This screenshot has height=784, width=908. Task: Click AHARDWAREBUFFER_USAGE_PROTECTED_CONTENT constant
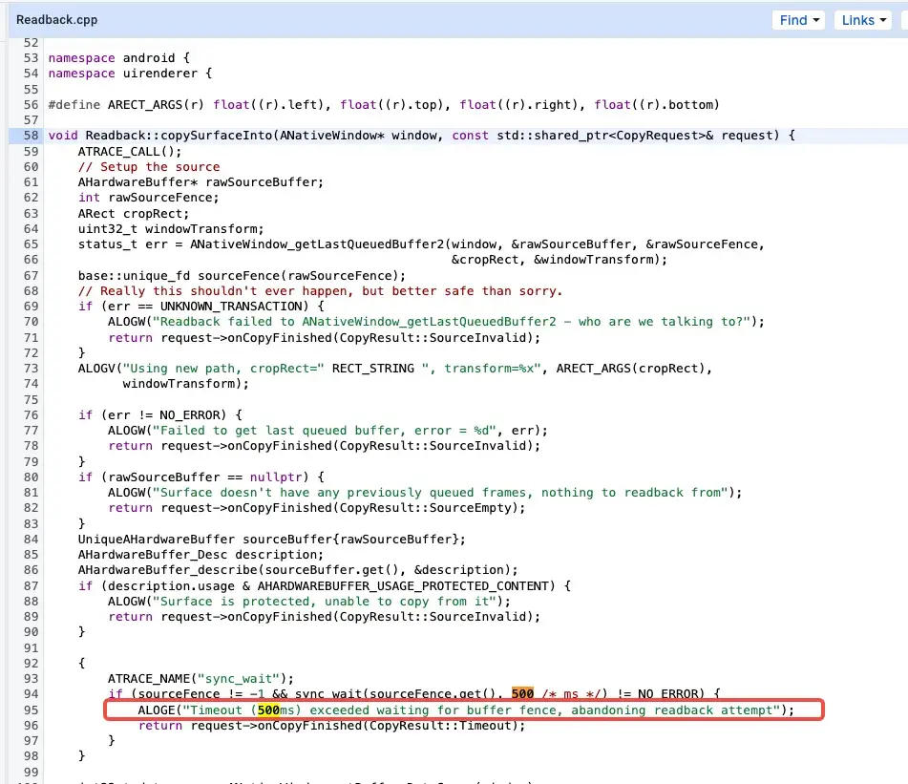point(406,586)
